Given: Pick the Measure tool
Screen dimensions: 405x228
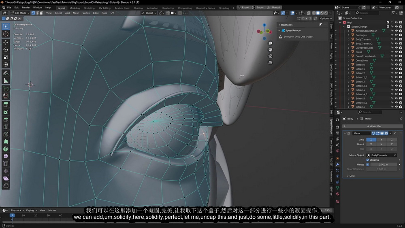Looking at the screenshot, I should 6,81.
